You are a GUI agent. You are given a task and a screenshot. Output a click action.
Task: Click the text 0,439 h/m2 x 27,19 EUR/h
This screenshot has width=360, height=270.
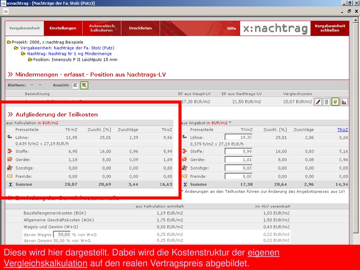[x=42, y=144]
